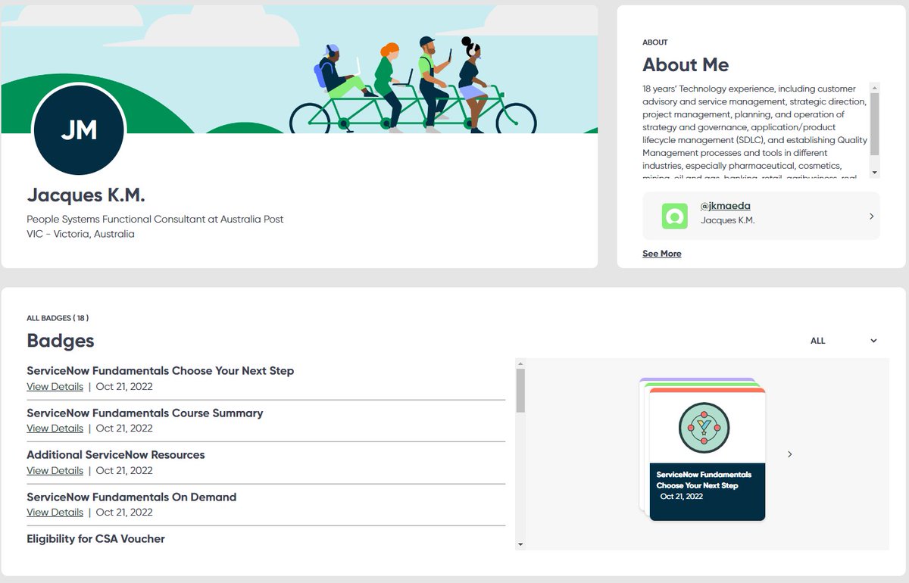
Task: Click the Jacques K.M. profile name heading
Action: 86,195
